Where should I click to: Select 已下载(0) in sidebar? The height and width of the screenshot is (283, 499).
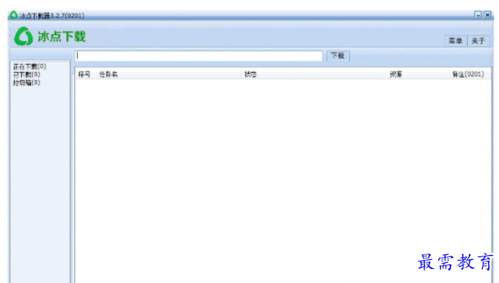tap(27, 74)
